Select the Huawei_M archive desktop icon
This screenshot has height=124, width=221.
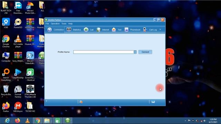pyautogui.click(x=30, y=40)
